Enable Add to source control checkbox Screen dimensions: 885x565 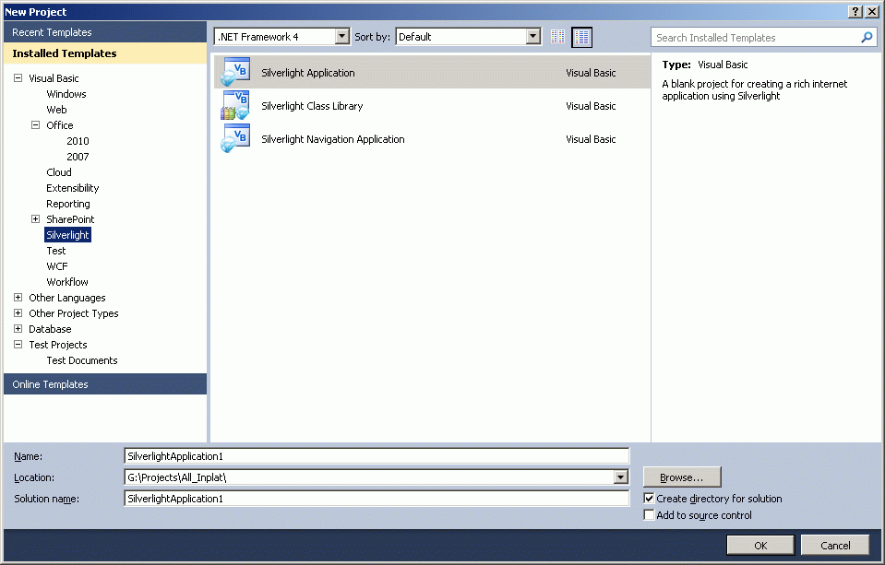click(x=649, y=515)
